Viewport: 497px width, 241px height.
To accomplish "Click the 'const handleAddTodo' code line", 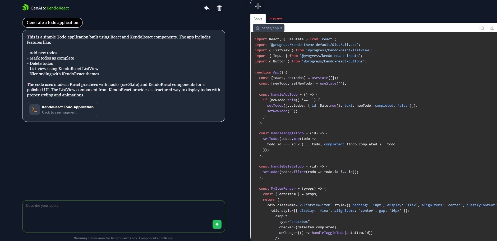I will coord(288,94).
